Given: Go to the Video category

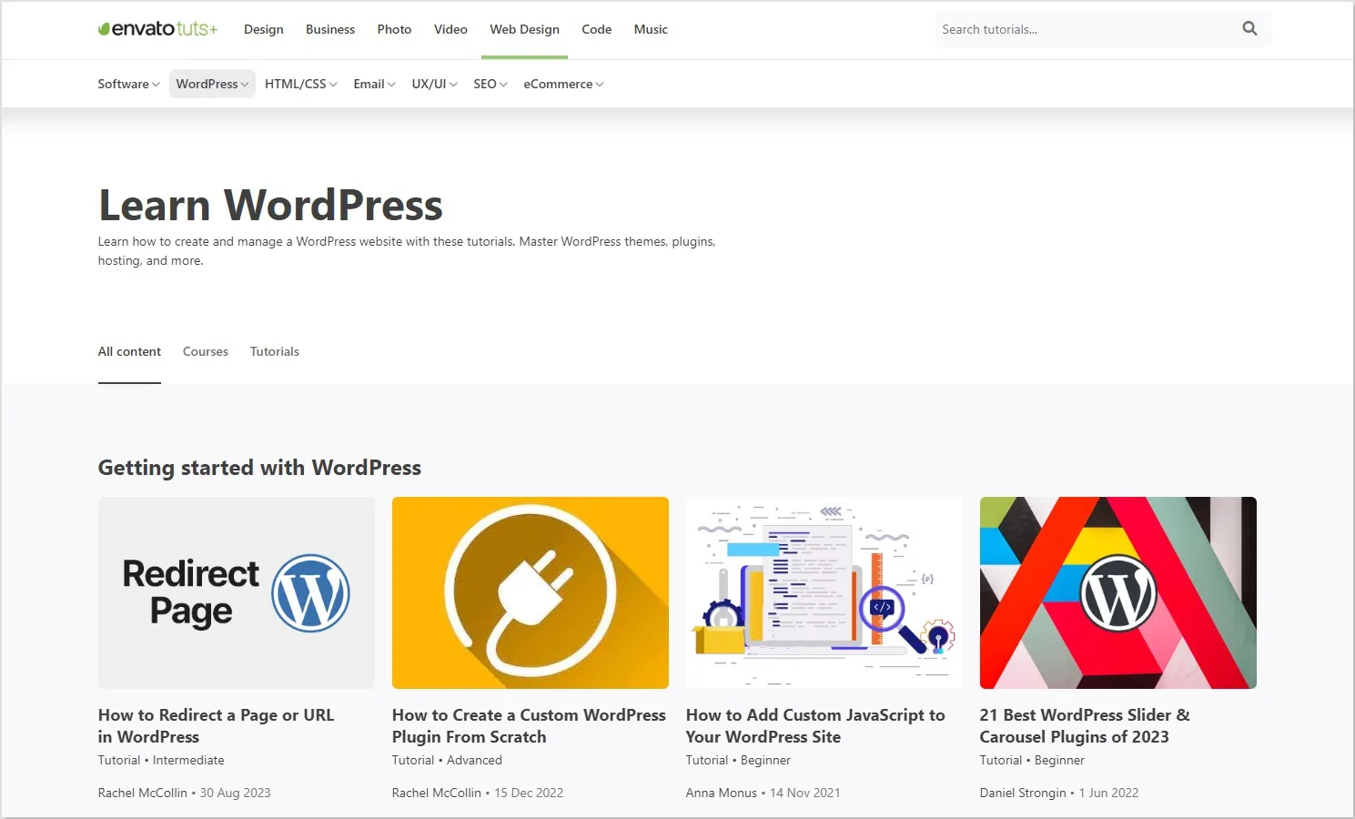Looking at the screenshot, I should click(x=450, y=29).
